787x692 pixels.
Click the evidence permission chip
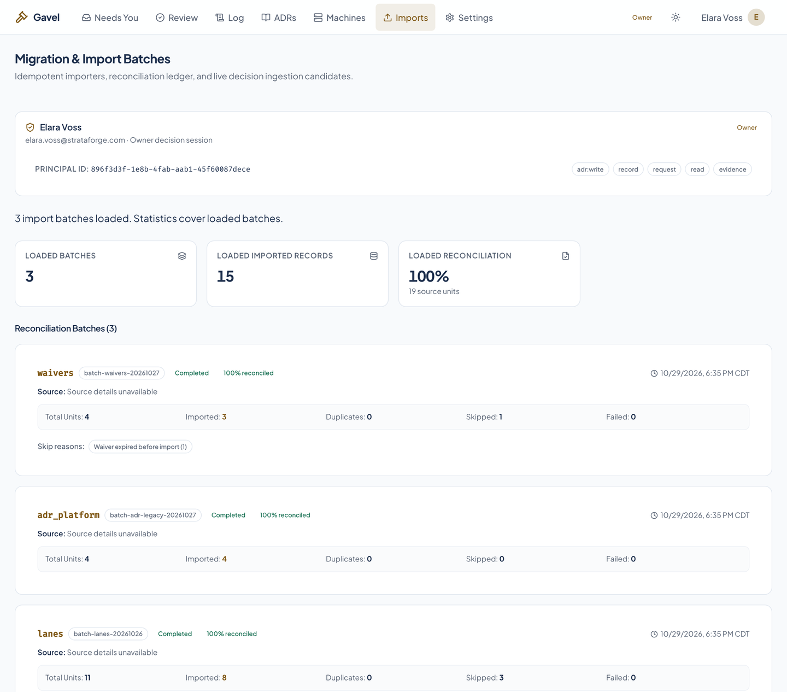pos(733,169)
